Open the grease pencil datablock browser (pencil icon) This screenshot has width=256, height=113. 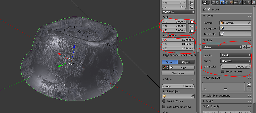click(165, 68)
